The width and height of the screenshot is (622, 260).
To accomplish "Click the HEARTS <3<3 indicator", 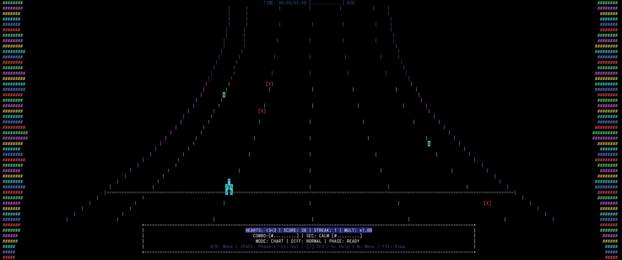I will 261,230.
